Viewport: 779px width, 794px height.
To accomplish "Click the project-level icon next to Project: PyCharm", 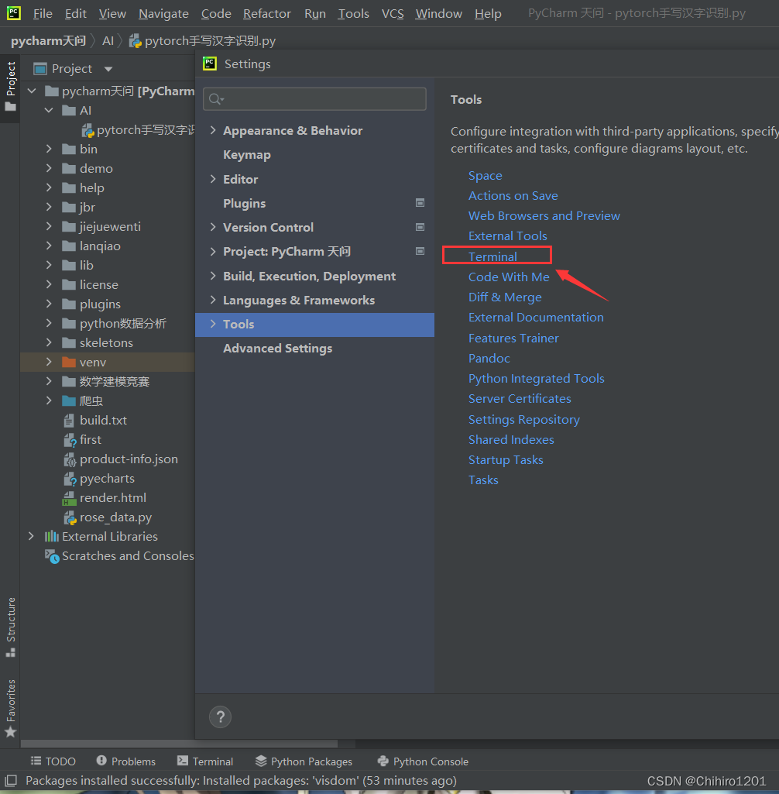I will point(420,251).
